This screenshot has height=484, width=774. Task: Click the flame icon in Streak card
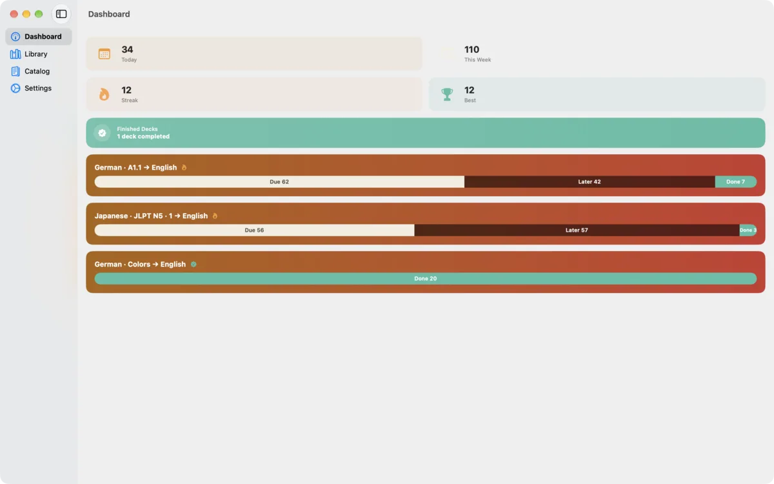coord(104,95)
